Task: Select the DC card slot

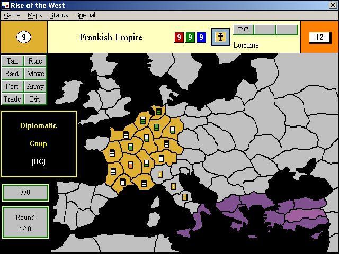Action: coord(243,30)
